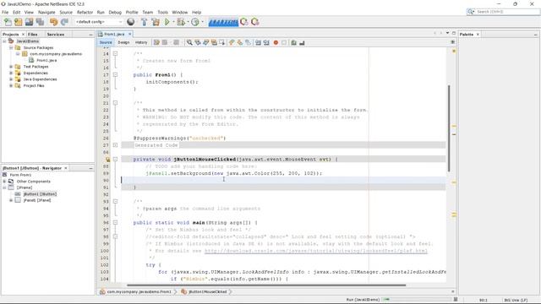The width and height of the screenshot is (541, 304).
Task: Click Find Previous Occurrence icon in editor toolbar
Action: coord(198,42)
